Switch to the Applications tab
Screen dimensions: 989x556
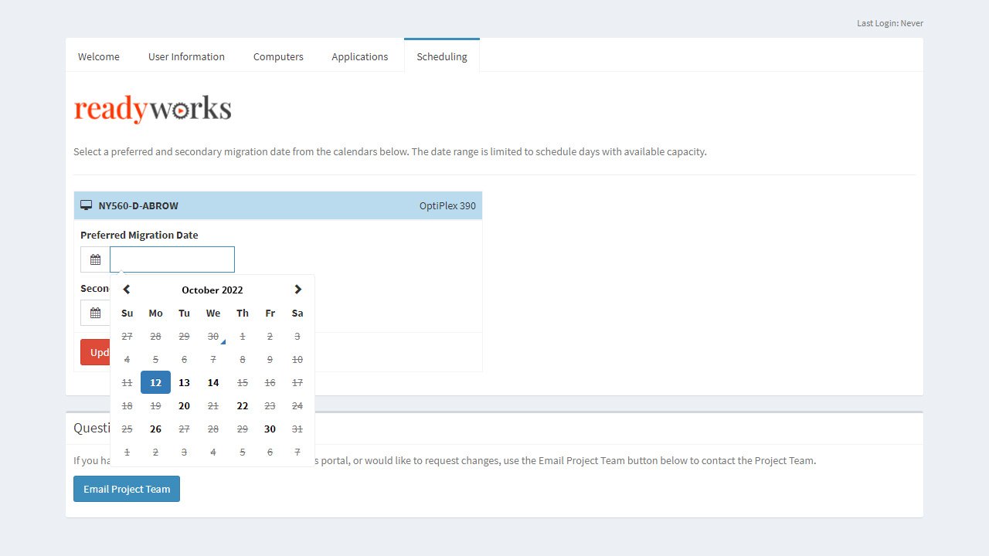[x=359, y=56]
